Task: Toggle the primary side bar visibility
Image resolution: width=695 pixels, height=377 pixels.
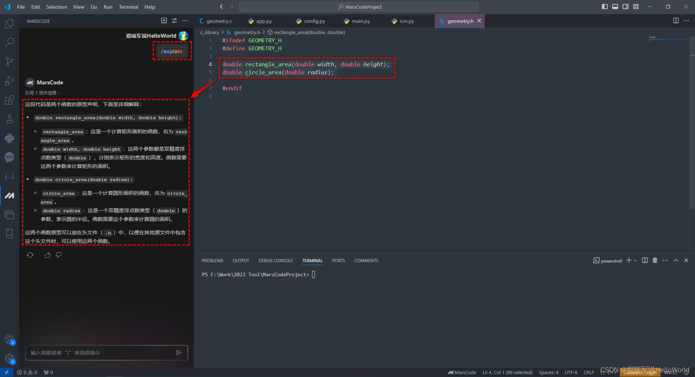Action: click(605, 7)
